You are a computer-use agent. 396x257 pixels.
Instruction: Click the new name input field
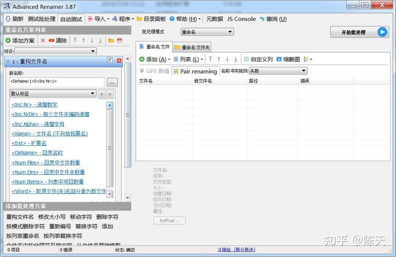[x=57, y=82]
